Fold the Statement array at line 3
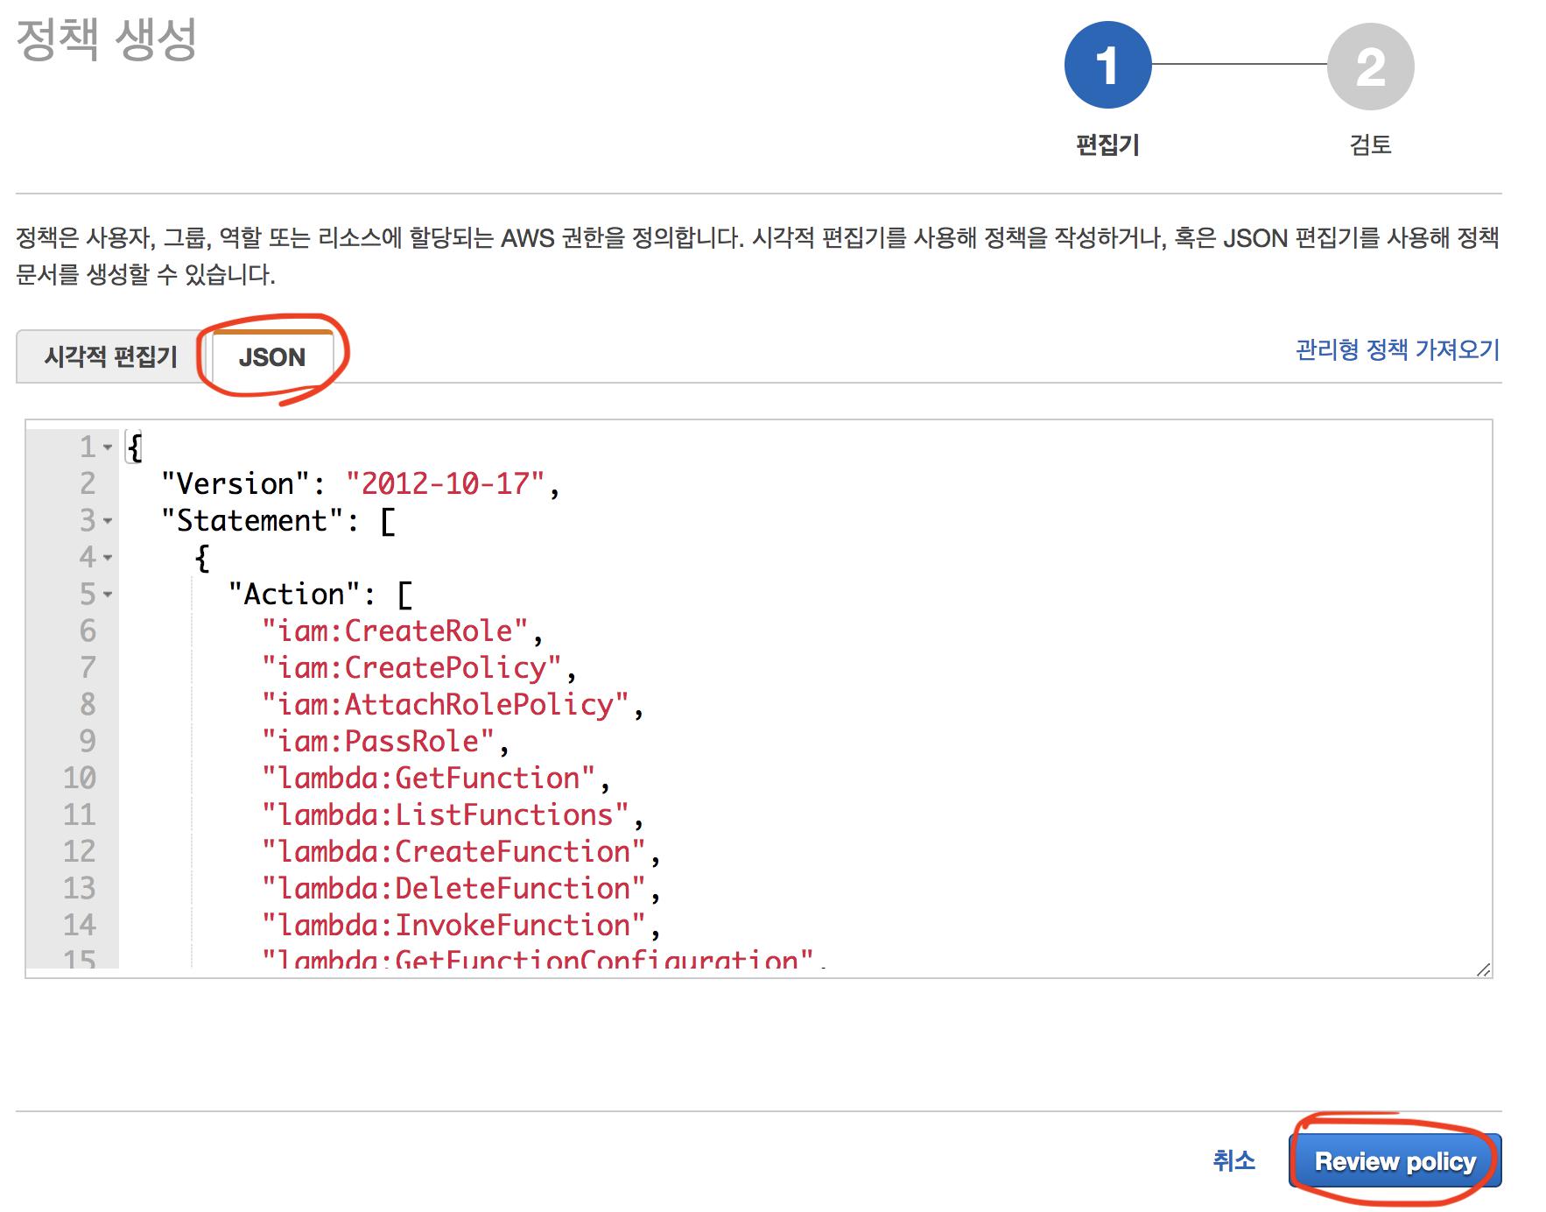The height and width of the screenshot is (1212, 1546). [108, 521]
